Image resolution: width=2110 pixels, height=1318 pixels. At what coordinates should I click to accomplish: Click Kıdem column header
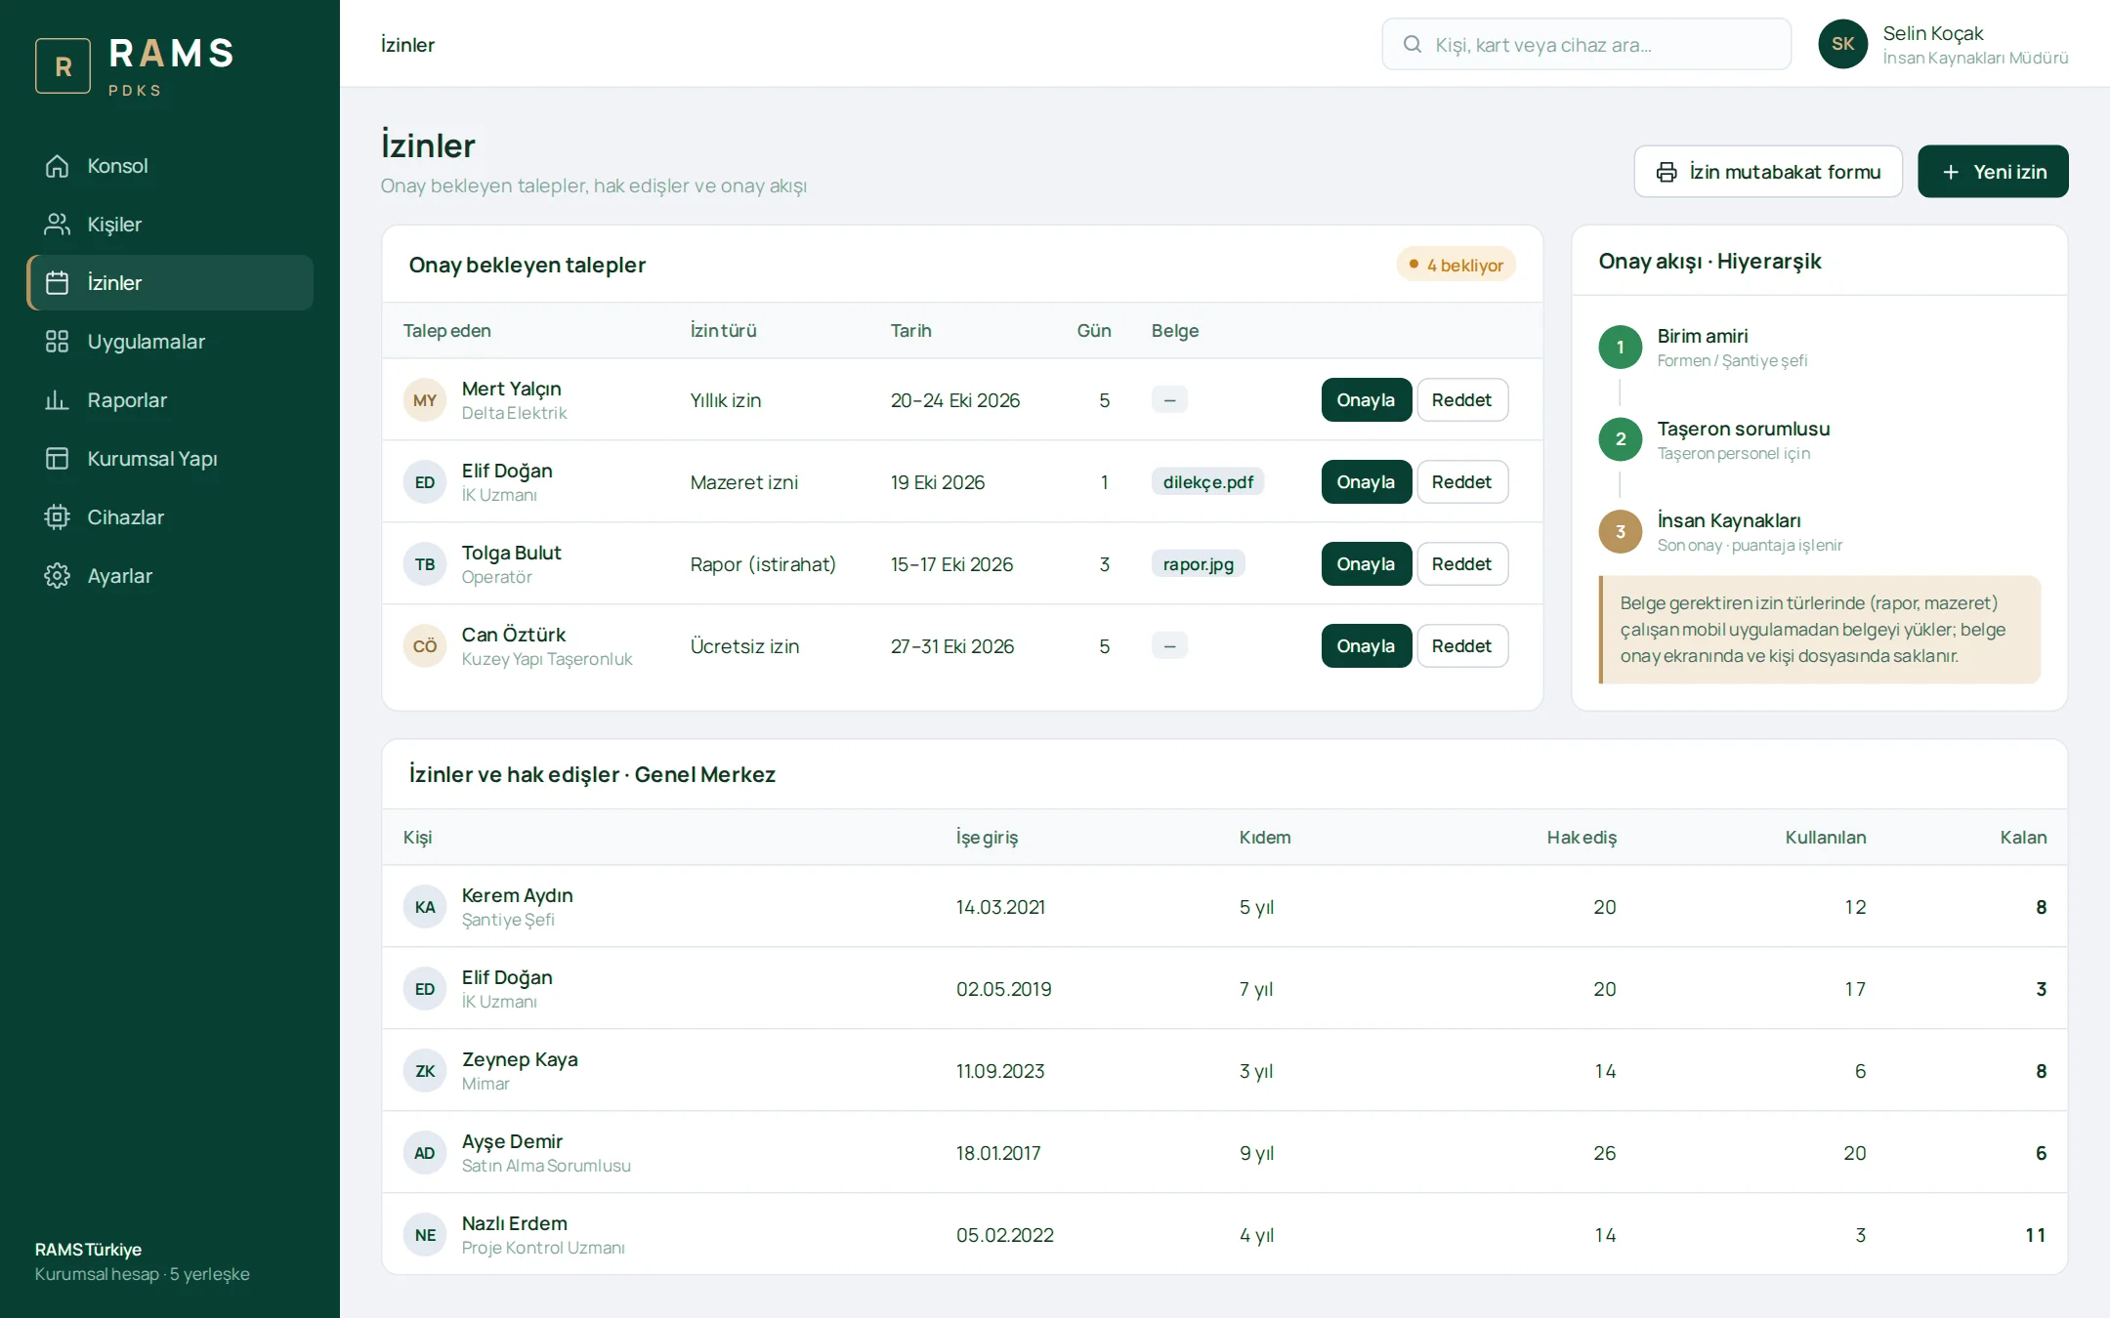pyautogui.click(x=1265, y=838)
